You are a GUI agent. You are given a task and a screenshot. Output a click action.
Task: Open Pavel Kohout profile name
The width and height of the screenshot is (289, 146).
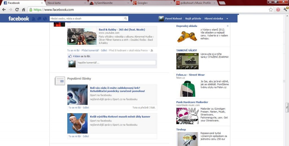[174, 18]
